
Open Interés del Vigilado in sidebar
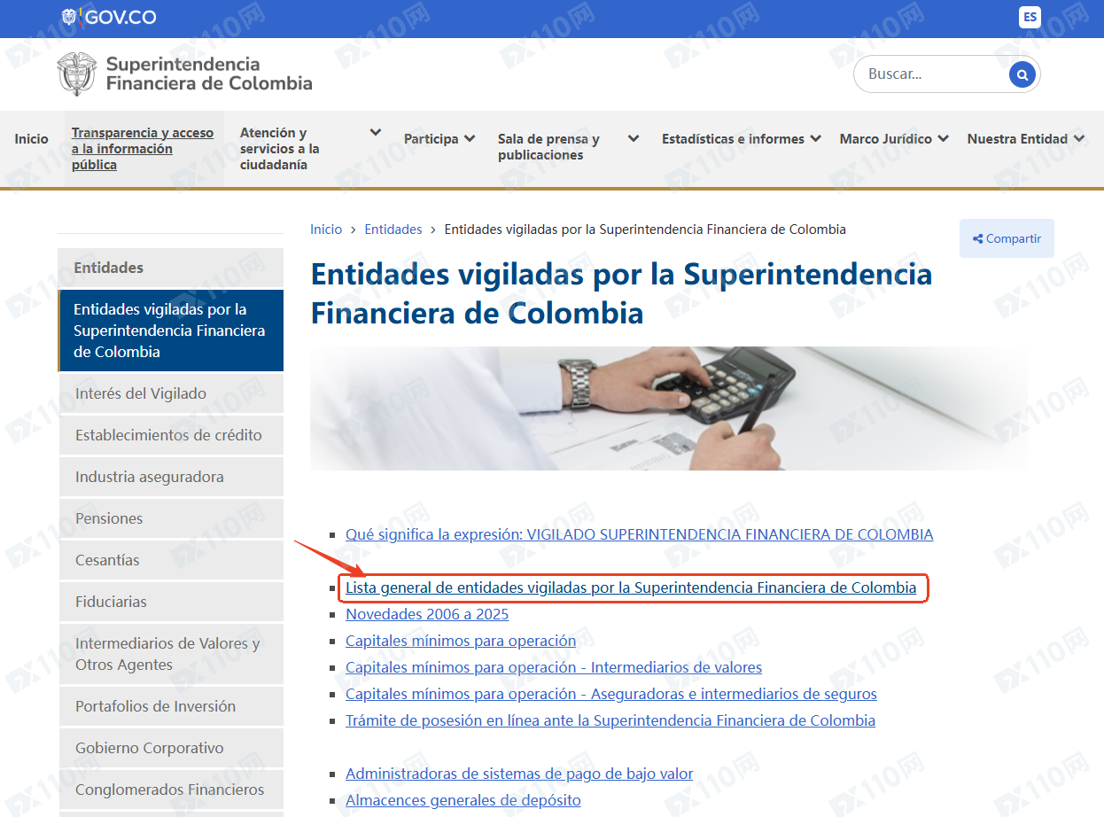[171, 393]
